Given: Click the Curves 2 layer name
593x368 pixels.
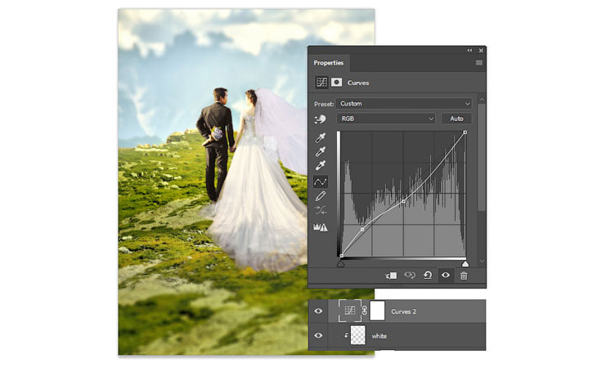Looking at the screenshot, I should (403, 312).
